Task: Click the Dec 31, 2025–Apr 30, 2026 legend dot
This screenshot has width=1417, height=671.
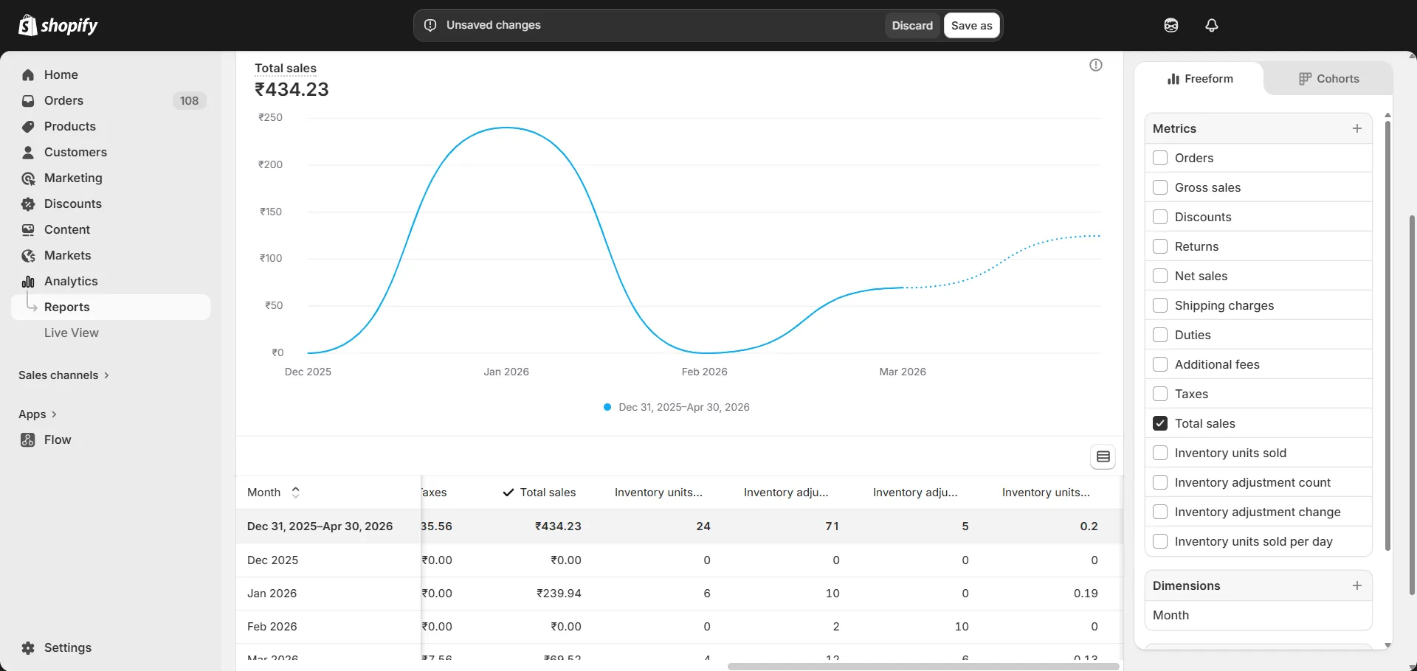Action: pos(607,407)
